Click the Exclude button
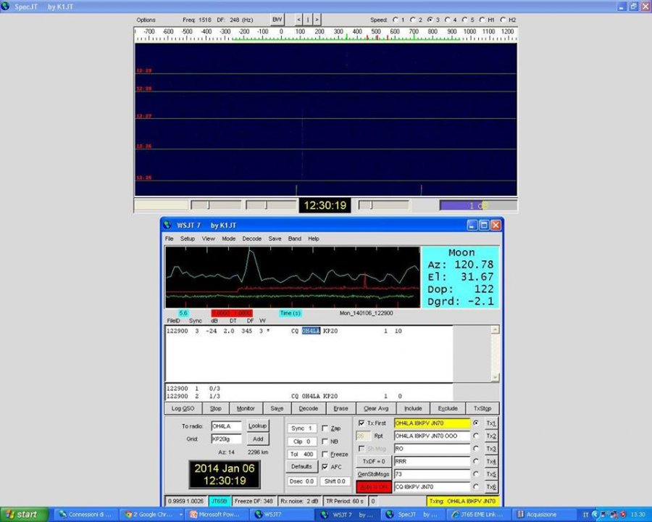The height and width of the screenshot is (522, 652). pos(448,408)
